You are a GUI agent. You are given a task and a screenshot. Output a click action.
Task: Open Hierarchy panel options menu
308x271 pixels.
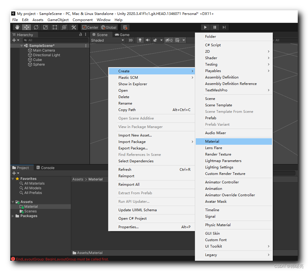86,34
